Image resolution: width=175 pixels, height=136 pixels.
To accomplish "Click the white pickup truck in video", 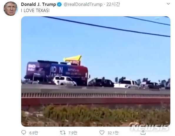I will click(127, 84).
